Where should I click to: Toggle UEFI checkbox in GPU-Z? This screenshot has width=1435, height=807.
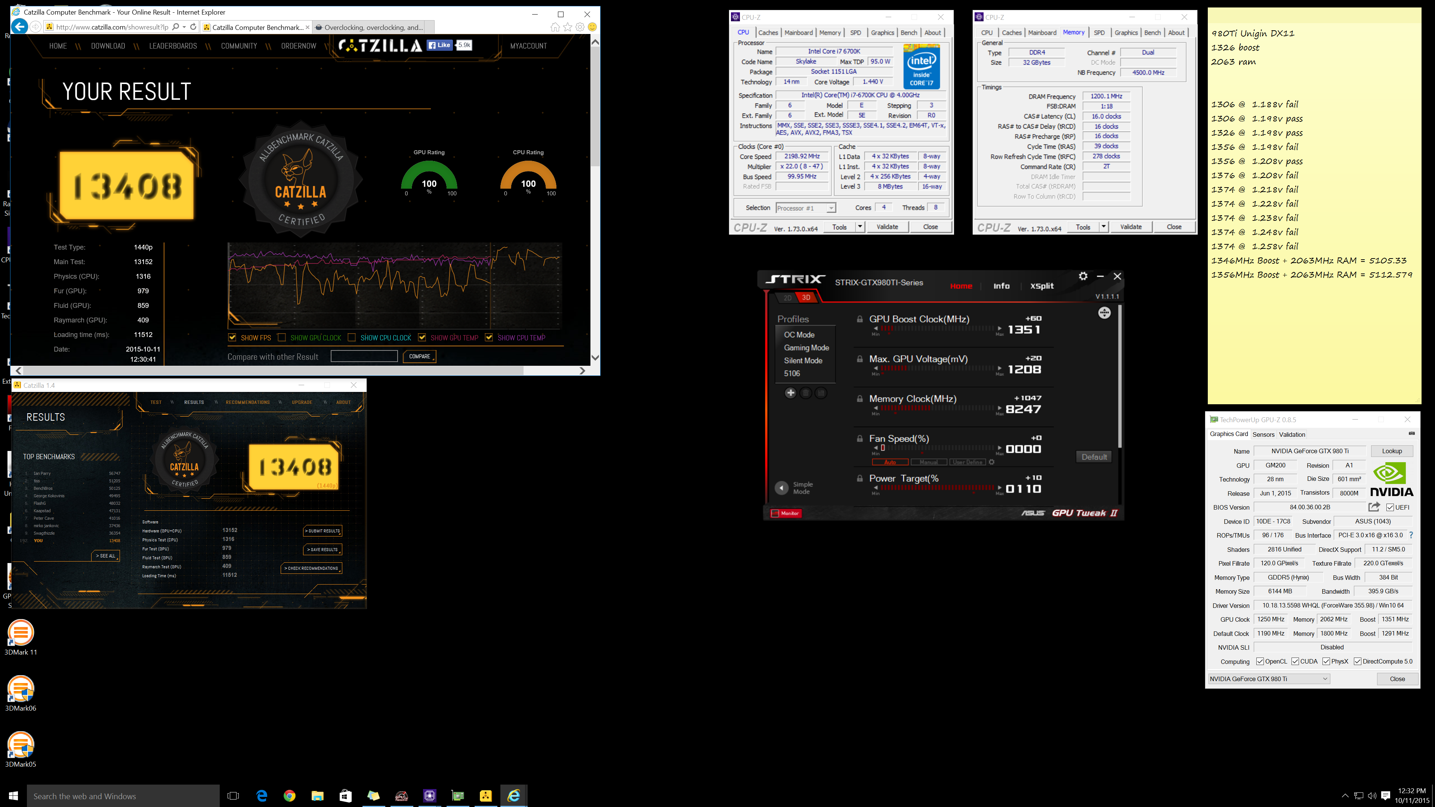[x=1391, y=507]
